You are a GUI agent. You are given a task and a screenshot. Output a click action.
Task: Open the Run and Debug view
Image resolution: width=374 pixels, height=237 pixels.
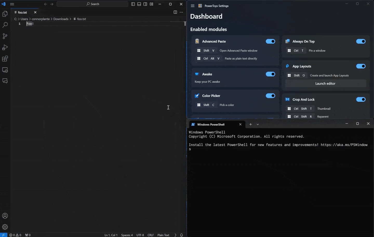5,47
